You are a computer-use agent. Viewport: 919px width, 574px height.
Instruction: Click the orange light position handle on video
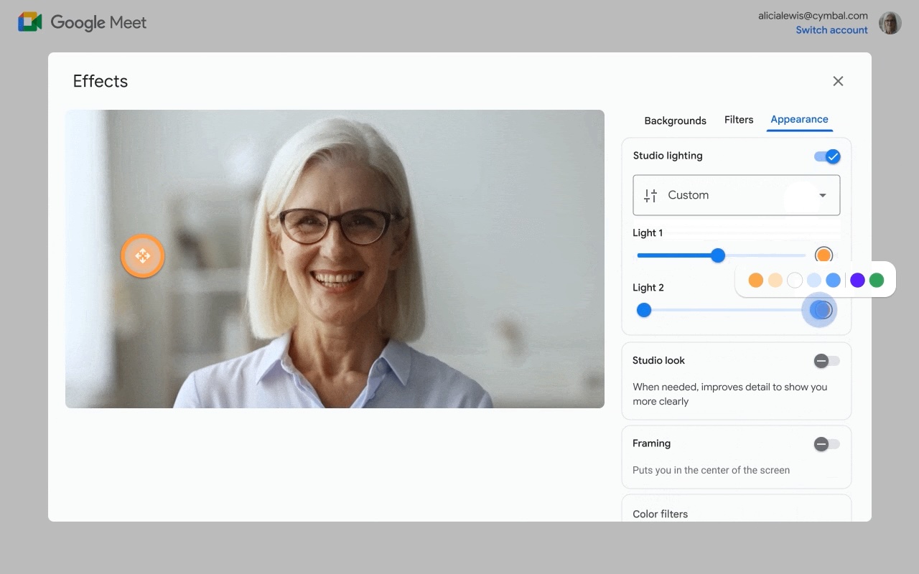(x=142, y=255)
